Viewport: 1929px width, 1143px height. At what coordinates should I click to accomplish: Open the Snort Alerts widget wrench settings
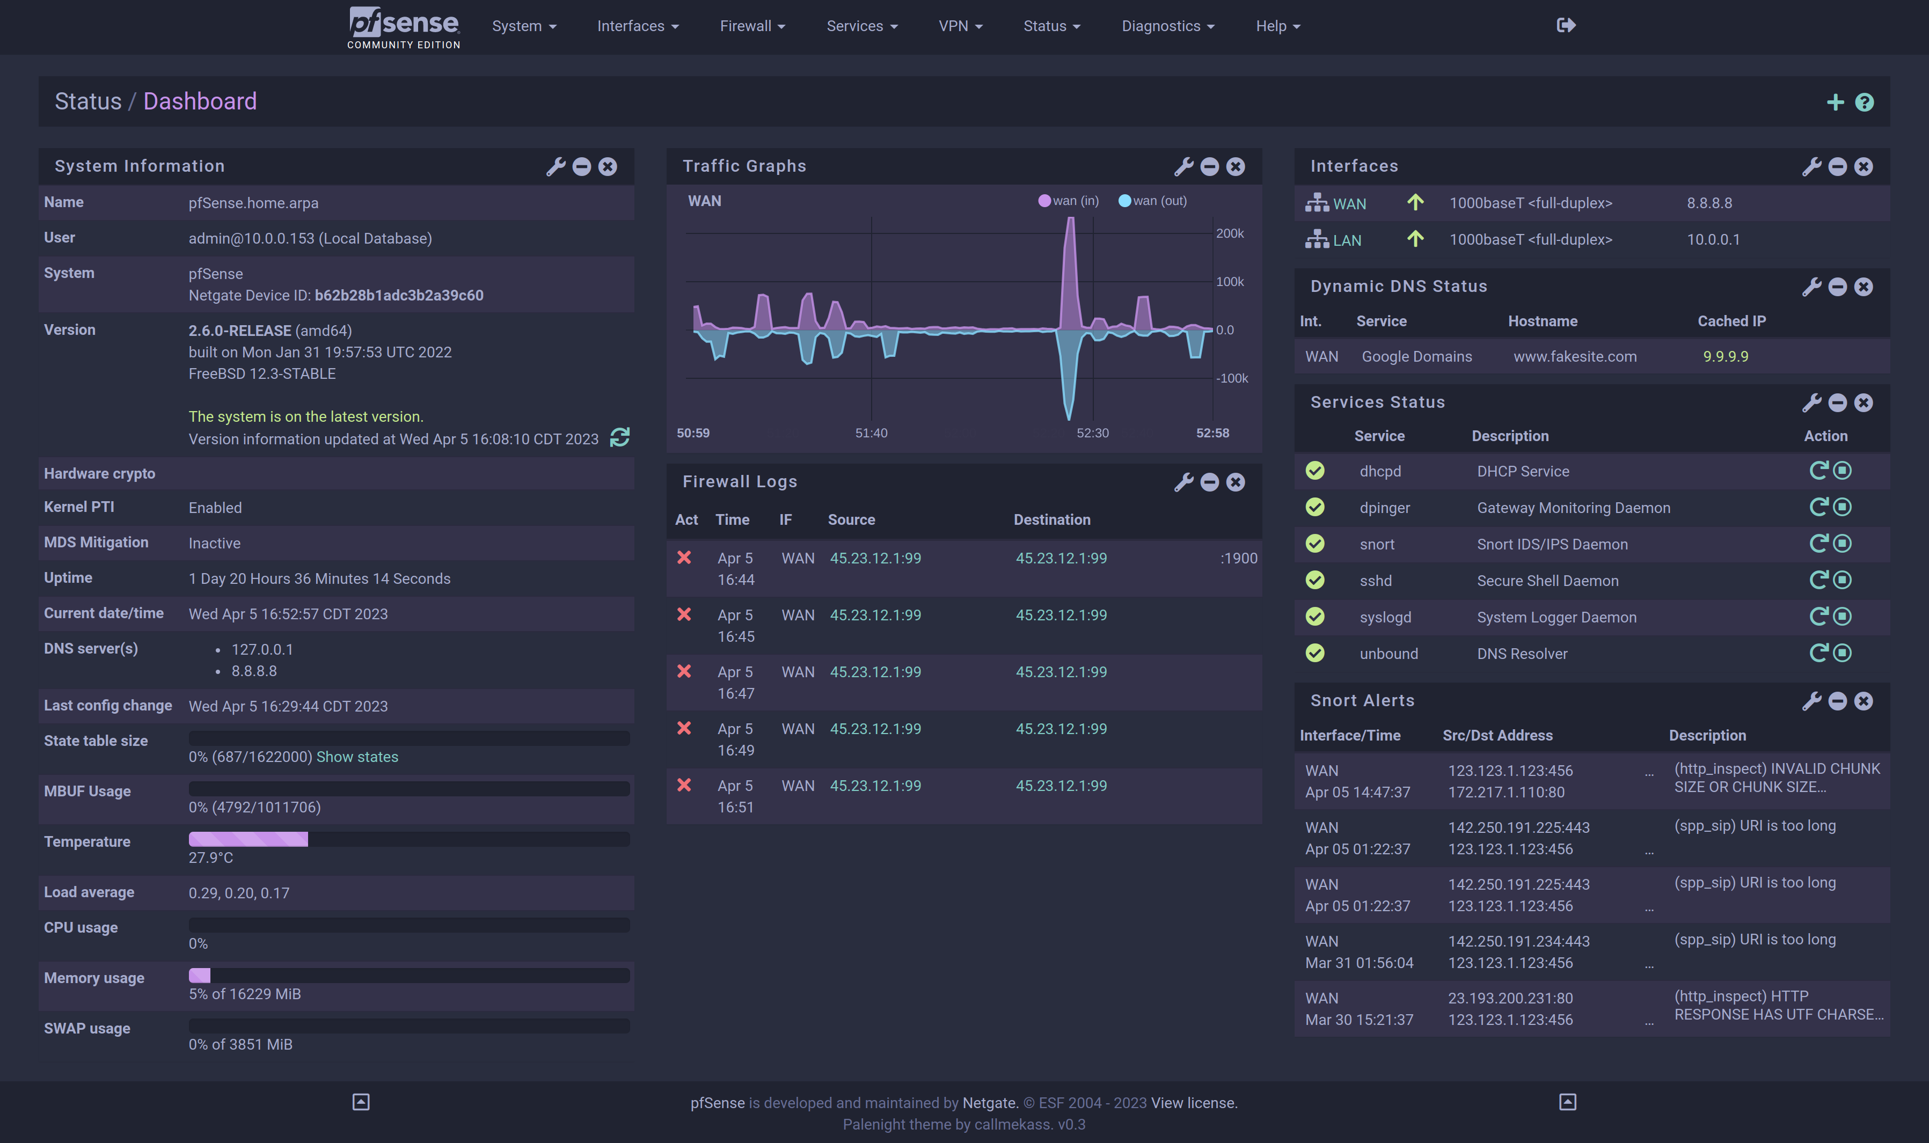tap(1811, 701)
